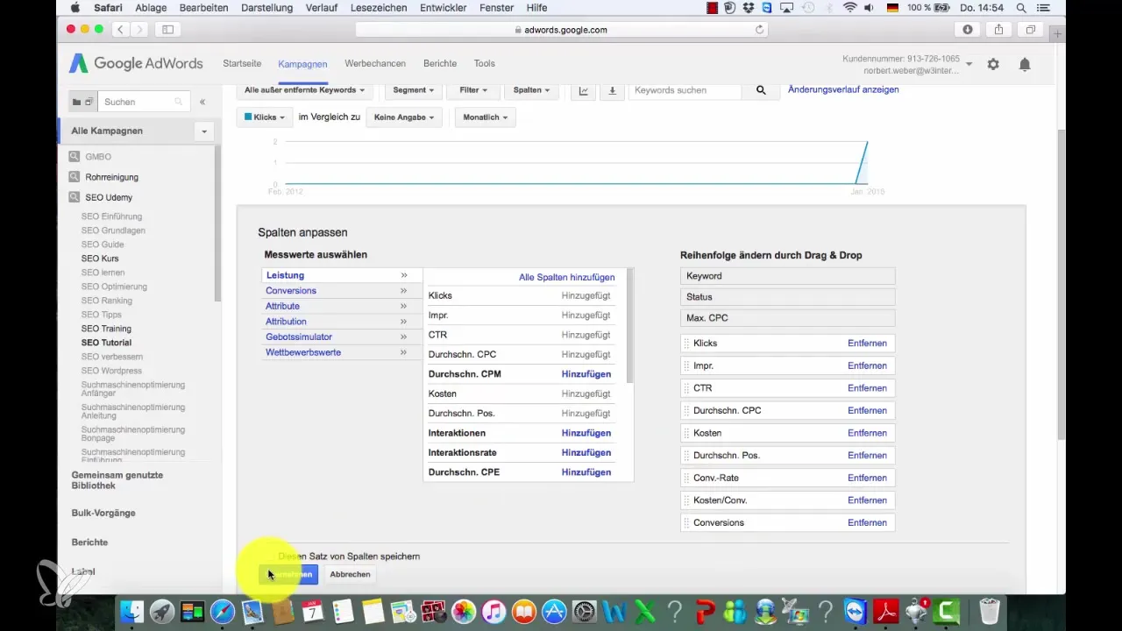Collapse the sidebar with the double-arrow icon
1122x631 pixels.
[x=202, y=102]
